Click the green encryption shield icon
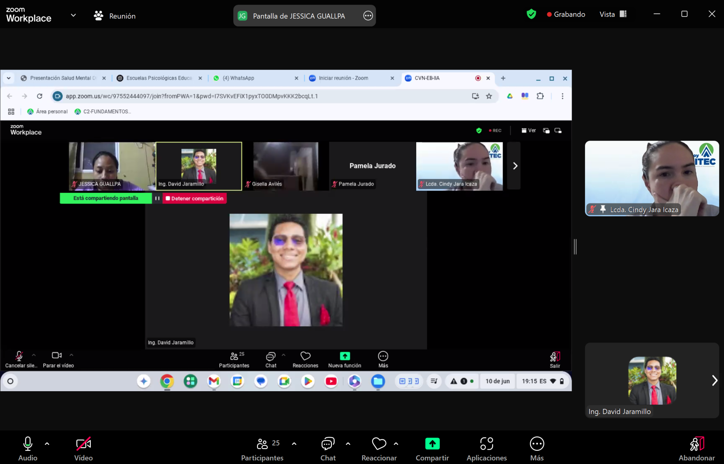Image resolution: width=724 pixels, height=464 pixels. click(531, 14)
